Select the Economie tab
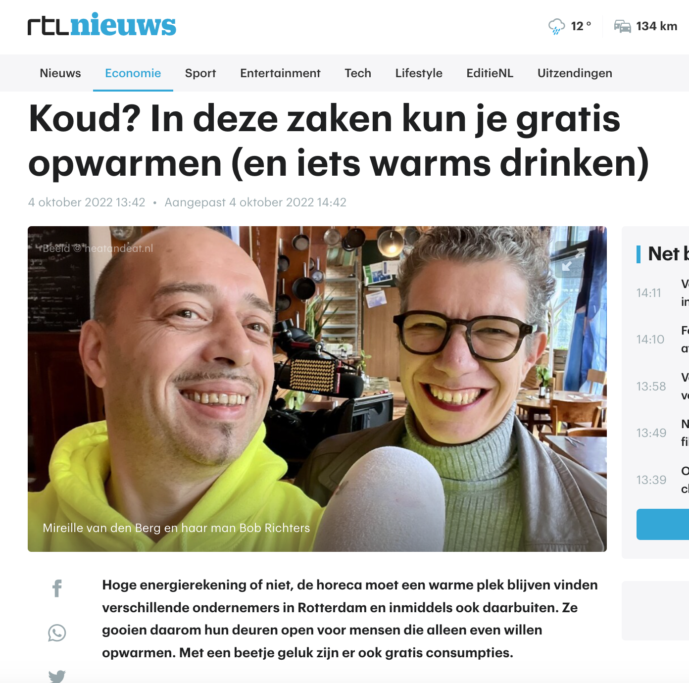Viewport: 689px width, 683px height. point(133,73)
